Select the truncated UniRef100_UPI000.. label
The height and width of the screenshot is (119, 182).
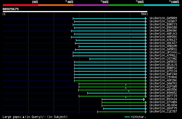[165, 53]
